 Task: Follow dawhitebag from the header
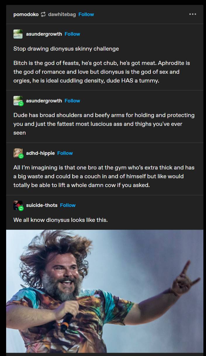pyautogui.click(x=86, y=14)
